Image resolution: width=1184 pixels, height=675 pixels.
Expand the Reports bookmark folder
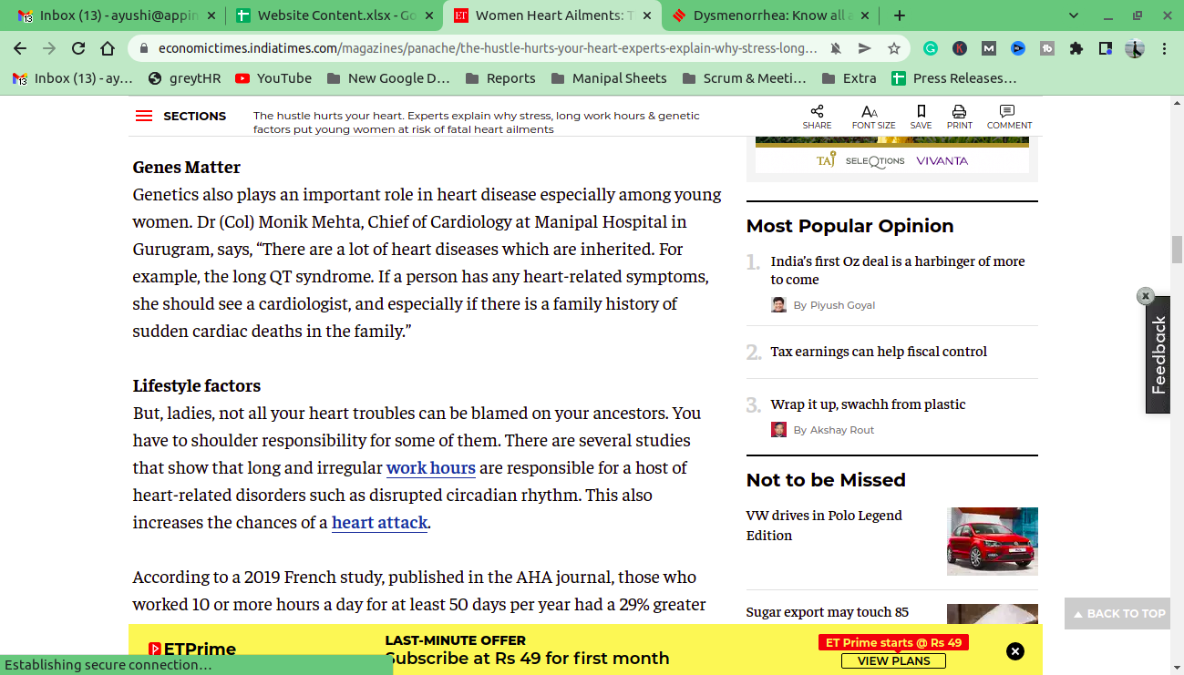tap(499, 78)
